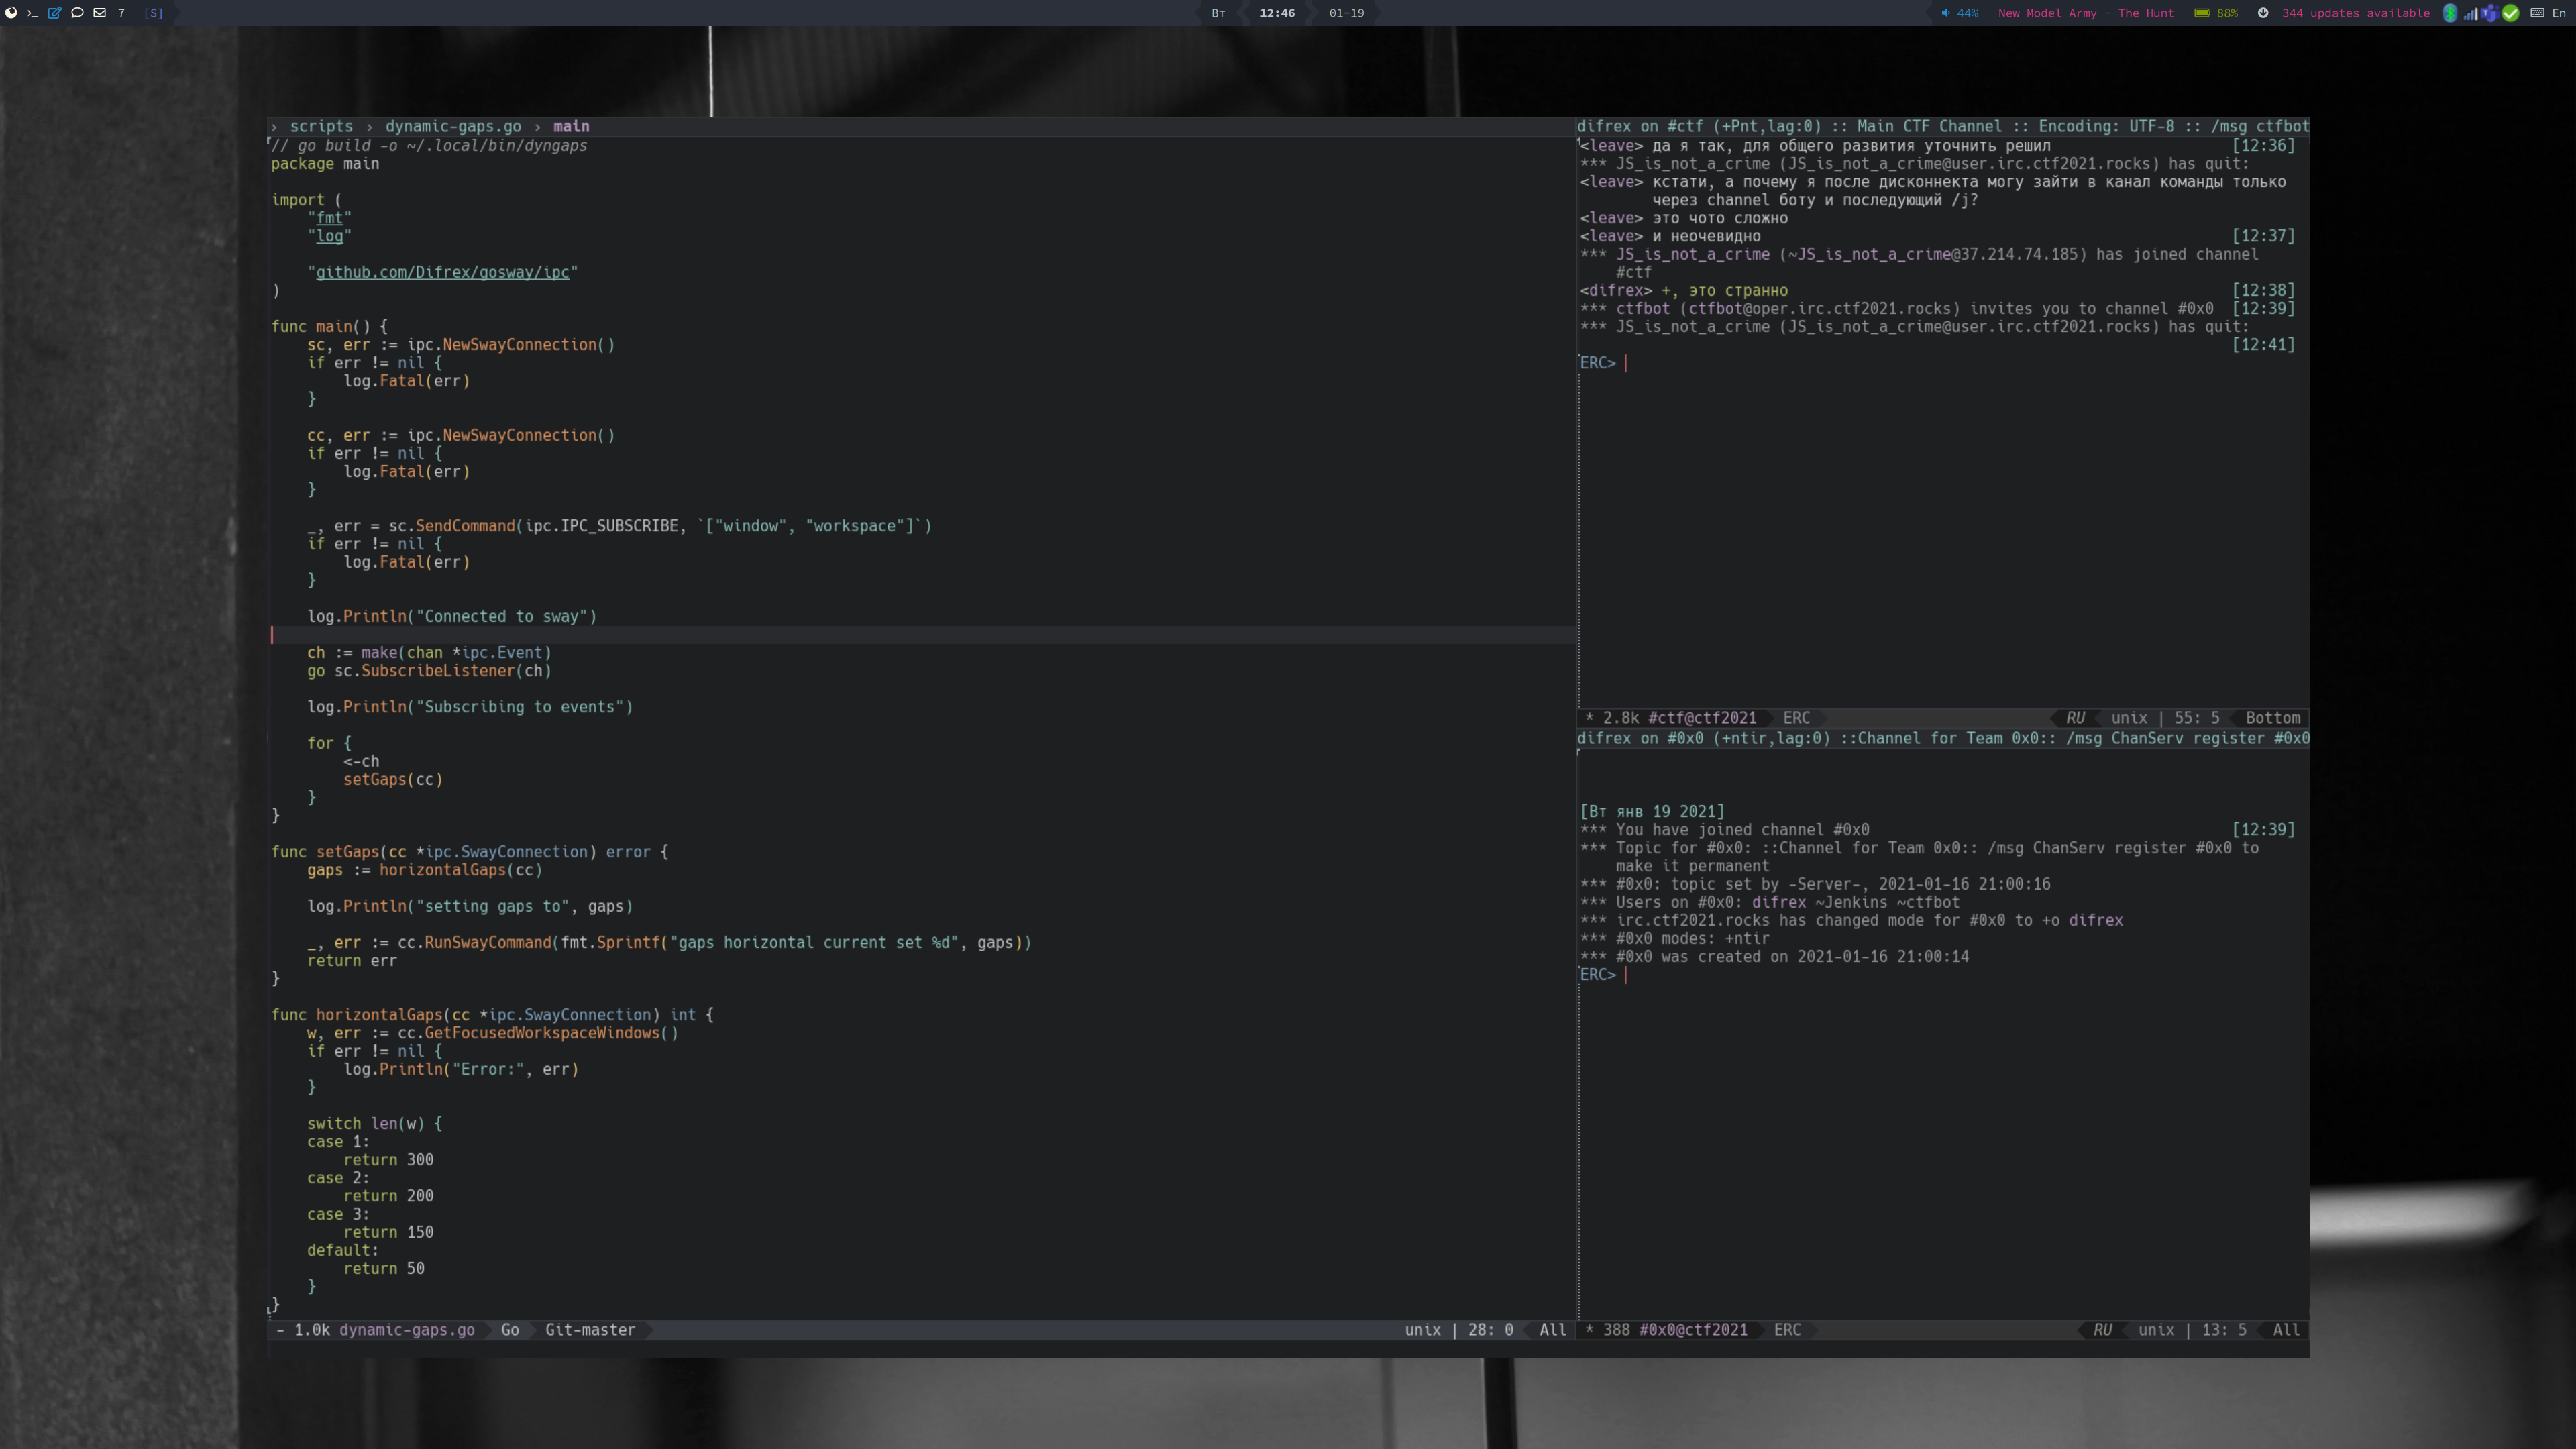
Task: Open the Bluetooth tray icon
Action: (2450, 13)
